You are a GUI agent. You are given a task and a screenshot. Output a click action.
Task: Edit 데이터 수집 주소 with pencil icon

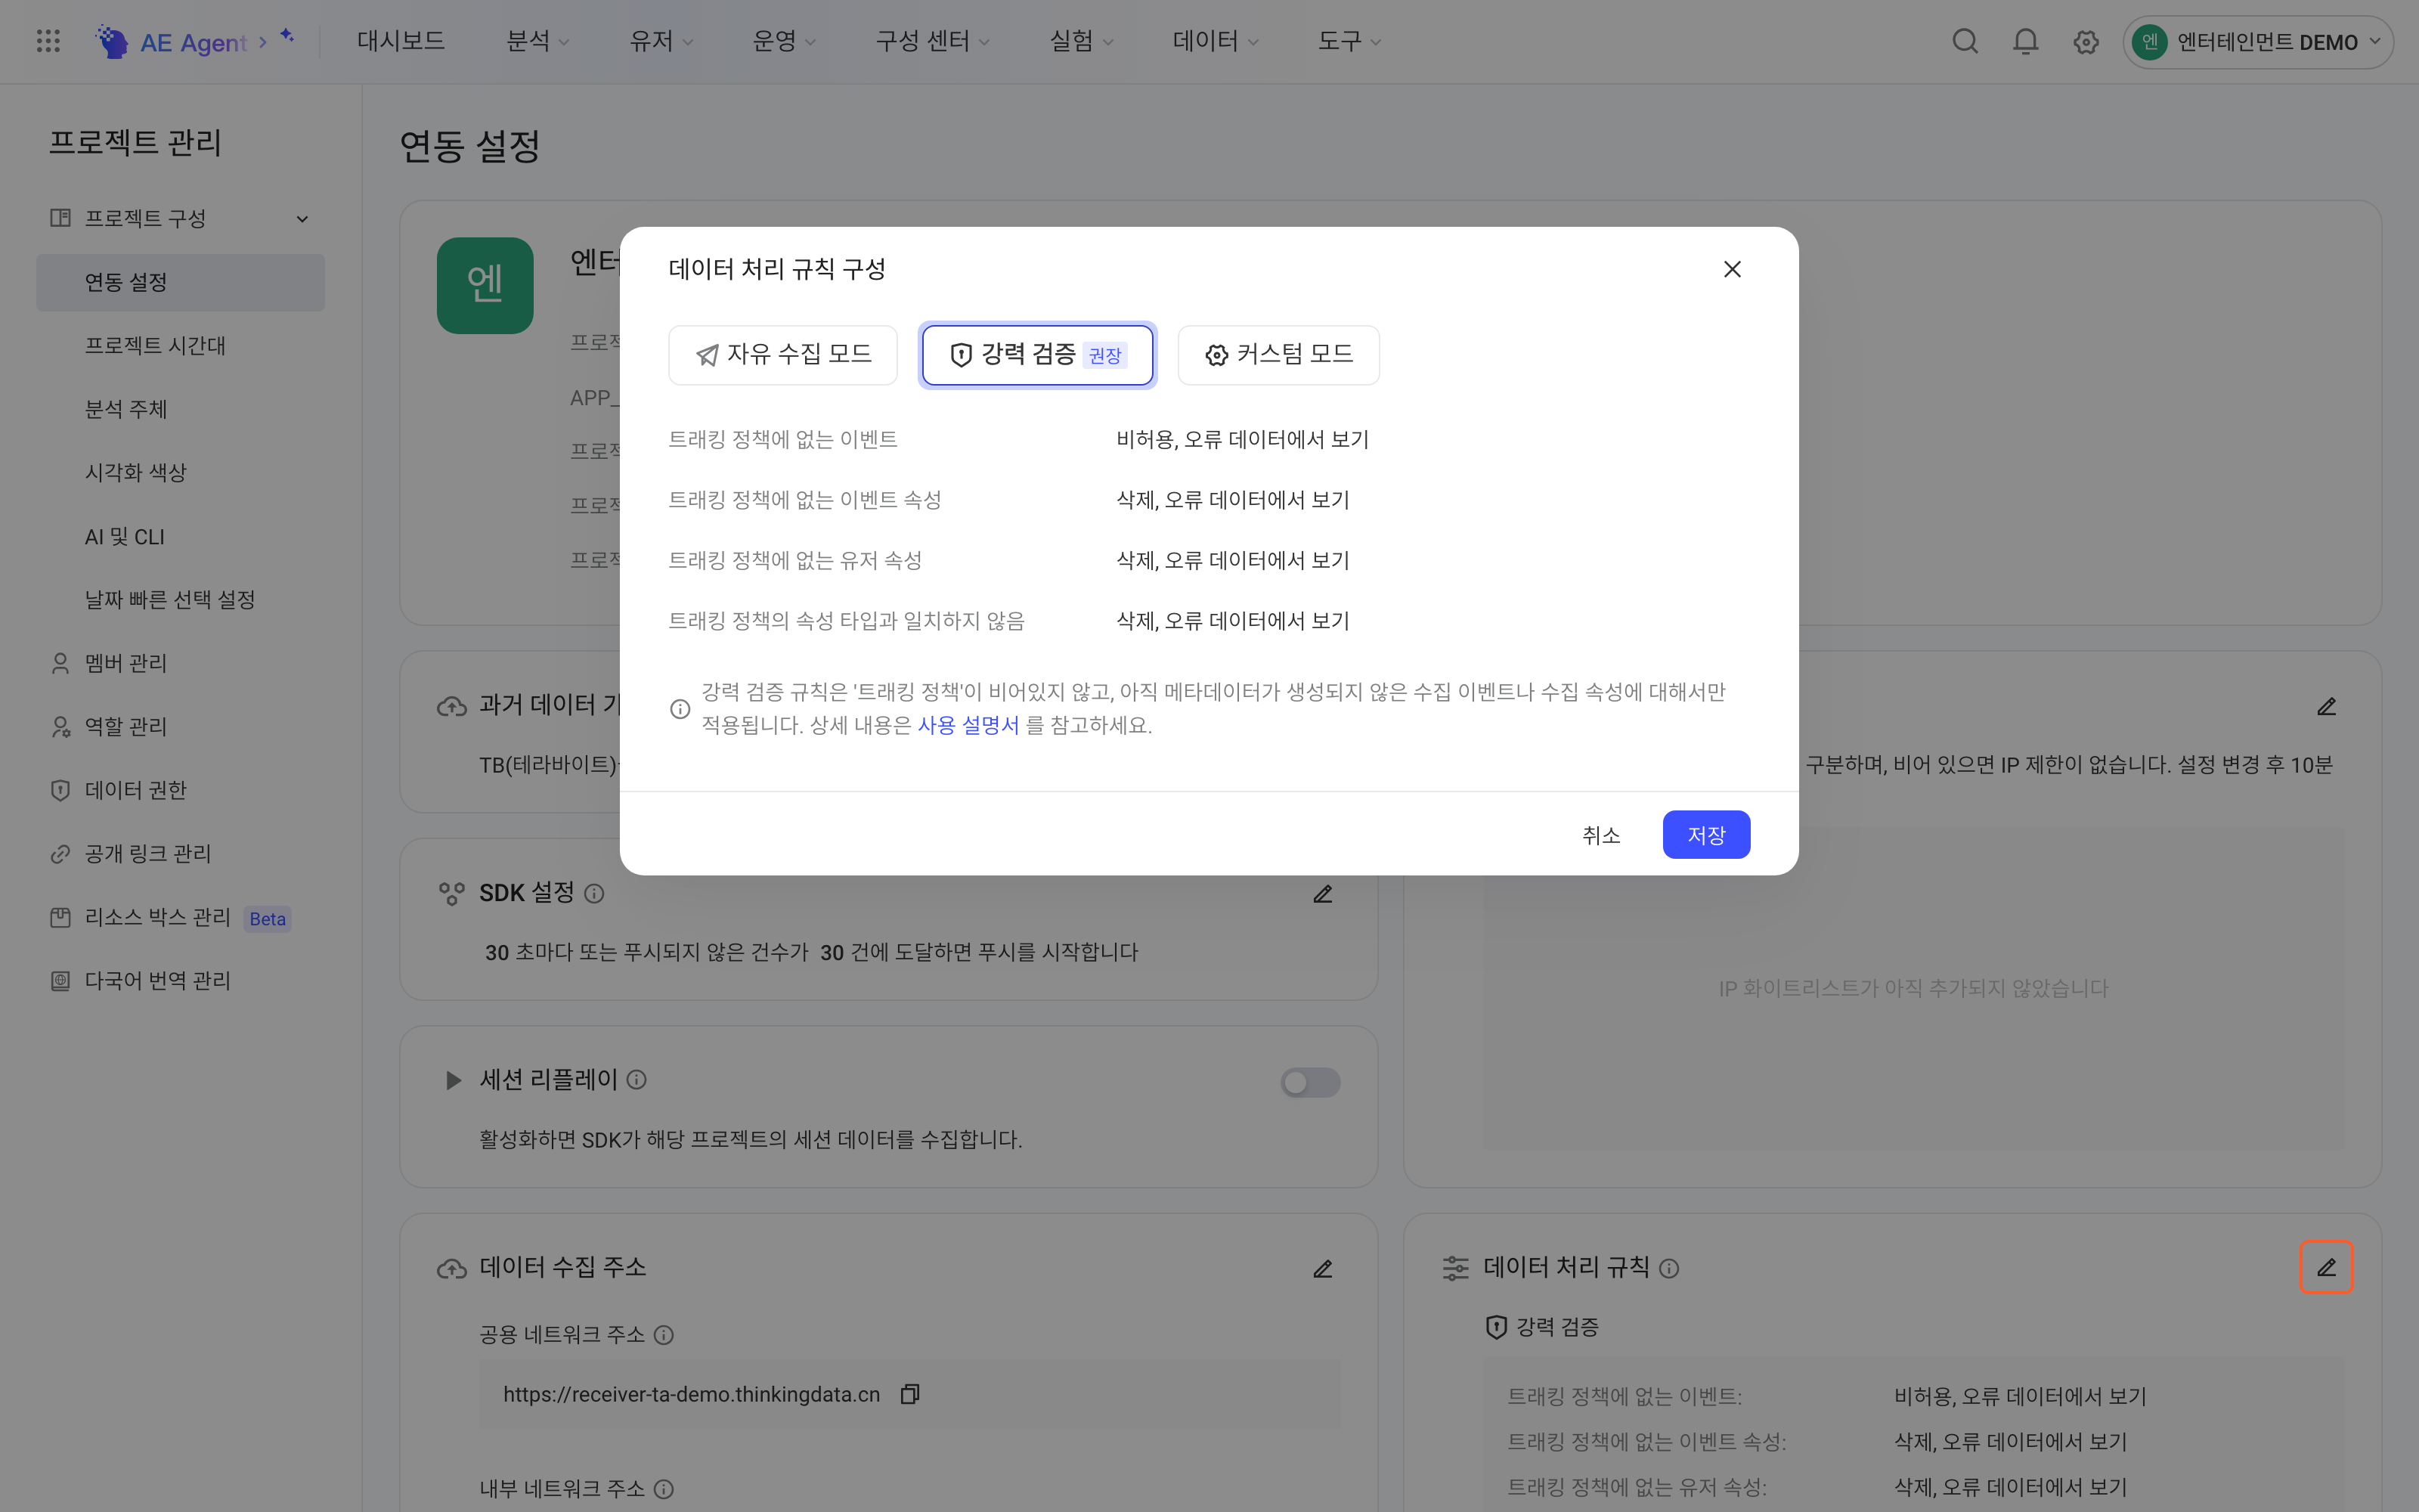[1322, 1268]
